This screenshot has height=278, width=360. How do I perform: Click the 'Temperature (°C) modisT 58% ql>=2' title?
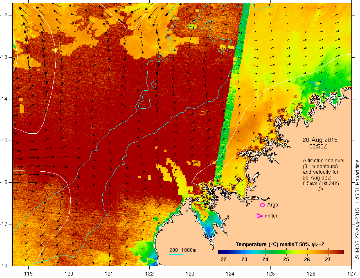click(x=280, y=244)
